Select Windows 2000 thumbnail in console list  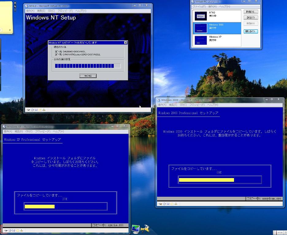pyautogui.click(x=201, y=28)
